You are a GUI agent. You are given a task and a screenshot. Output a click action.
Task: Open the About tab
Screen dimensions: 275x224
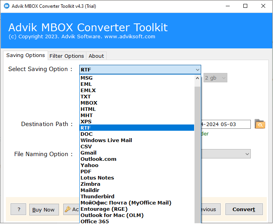(96, 56)
